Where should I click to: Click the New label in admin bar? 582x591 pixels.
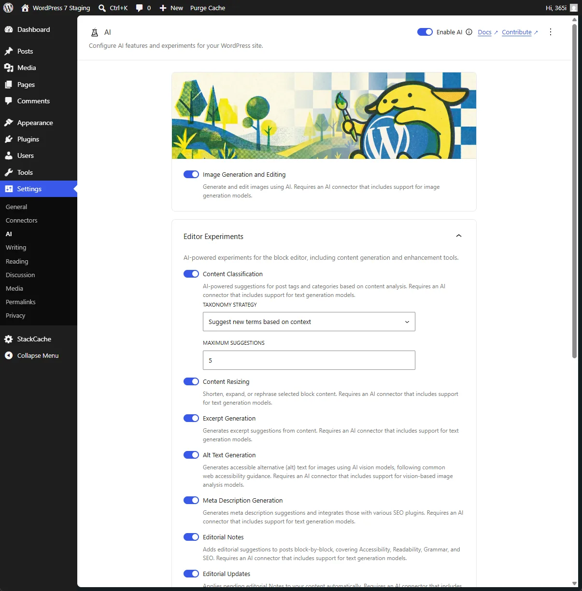click(x=177, y=8)
